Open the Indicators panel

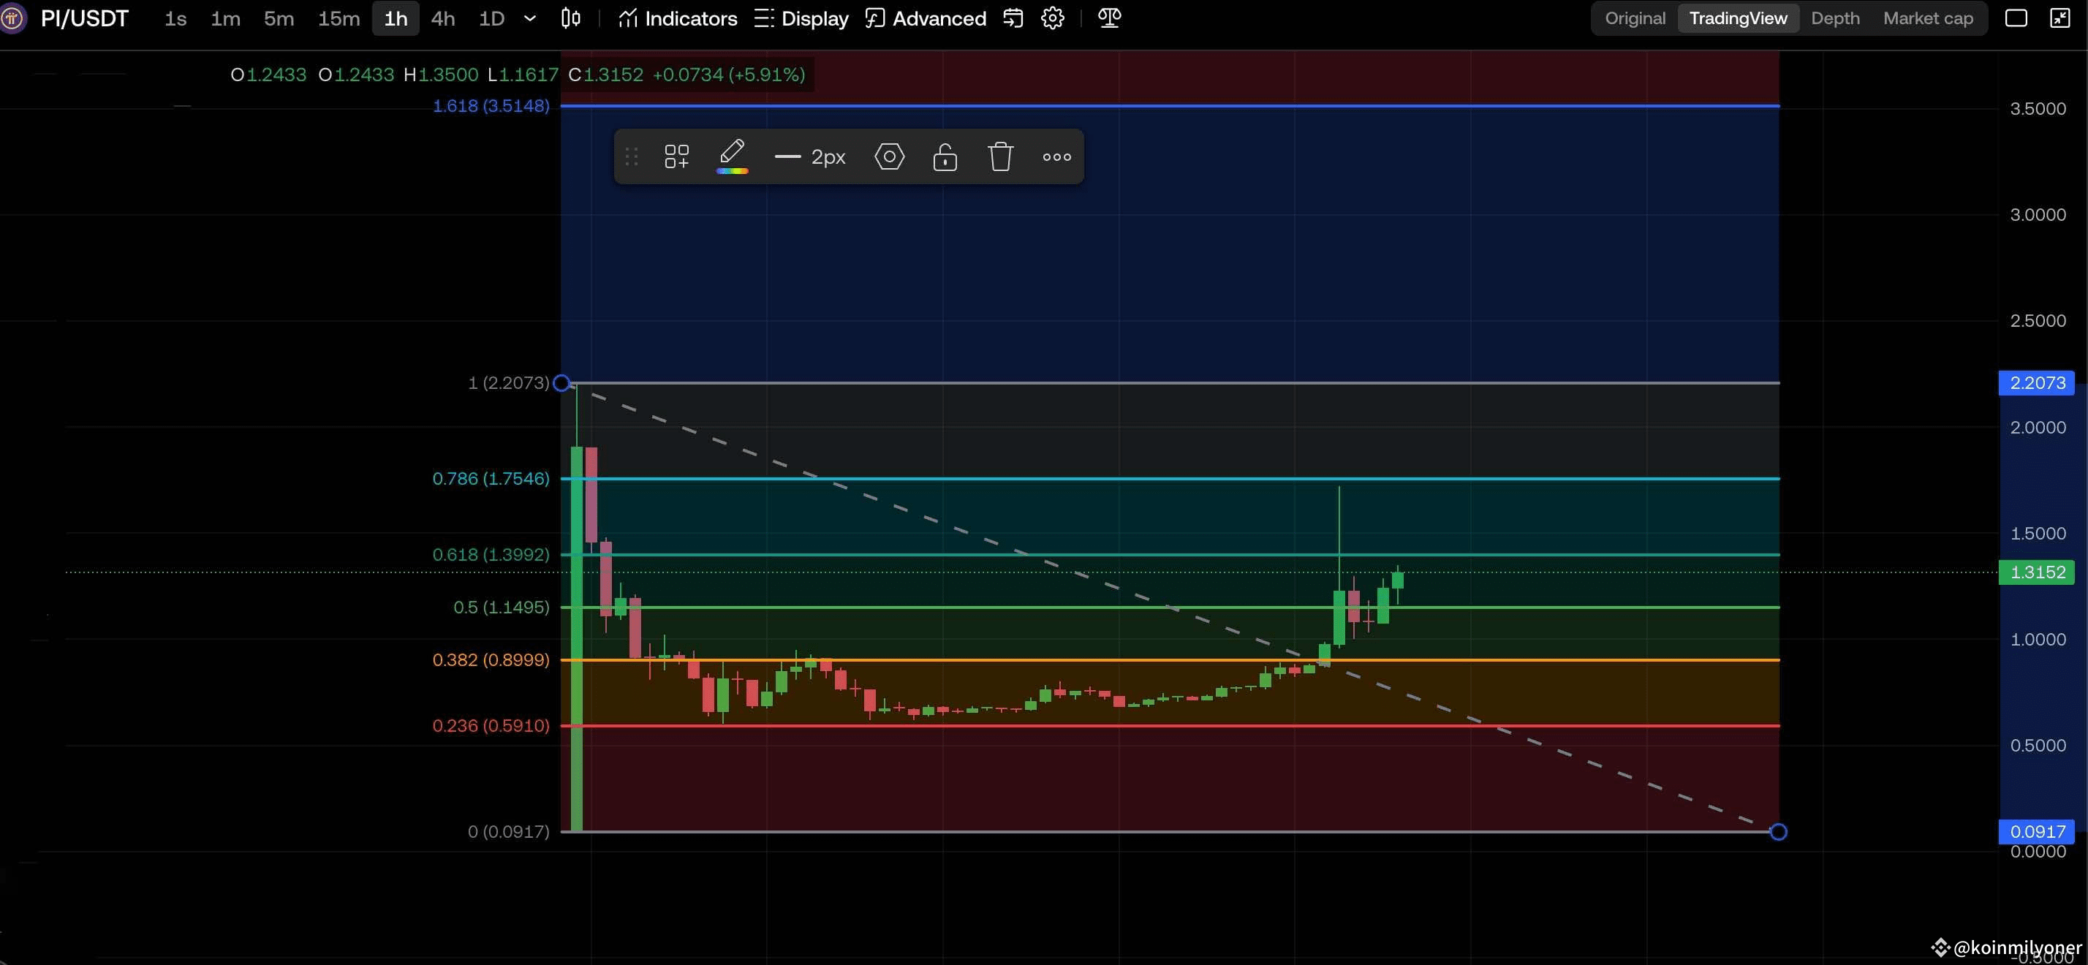(x=678, y=18)
